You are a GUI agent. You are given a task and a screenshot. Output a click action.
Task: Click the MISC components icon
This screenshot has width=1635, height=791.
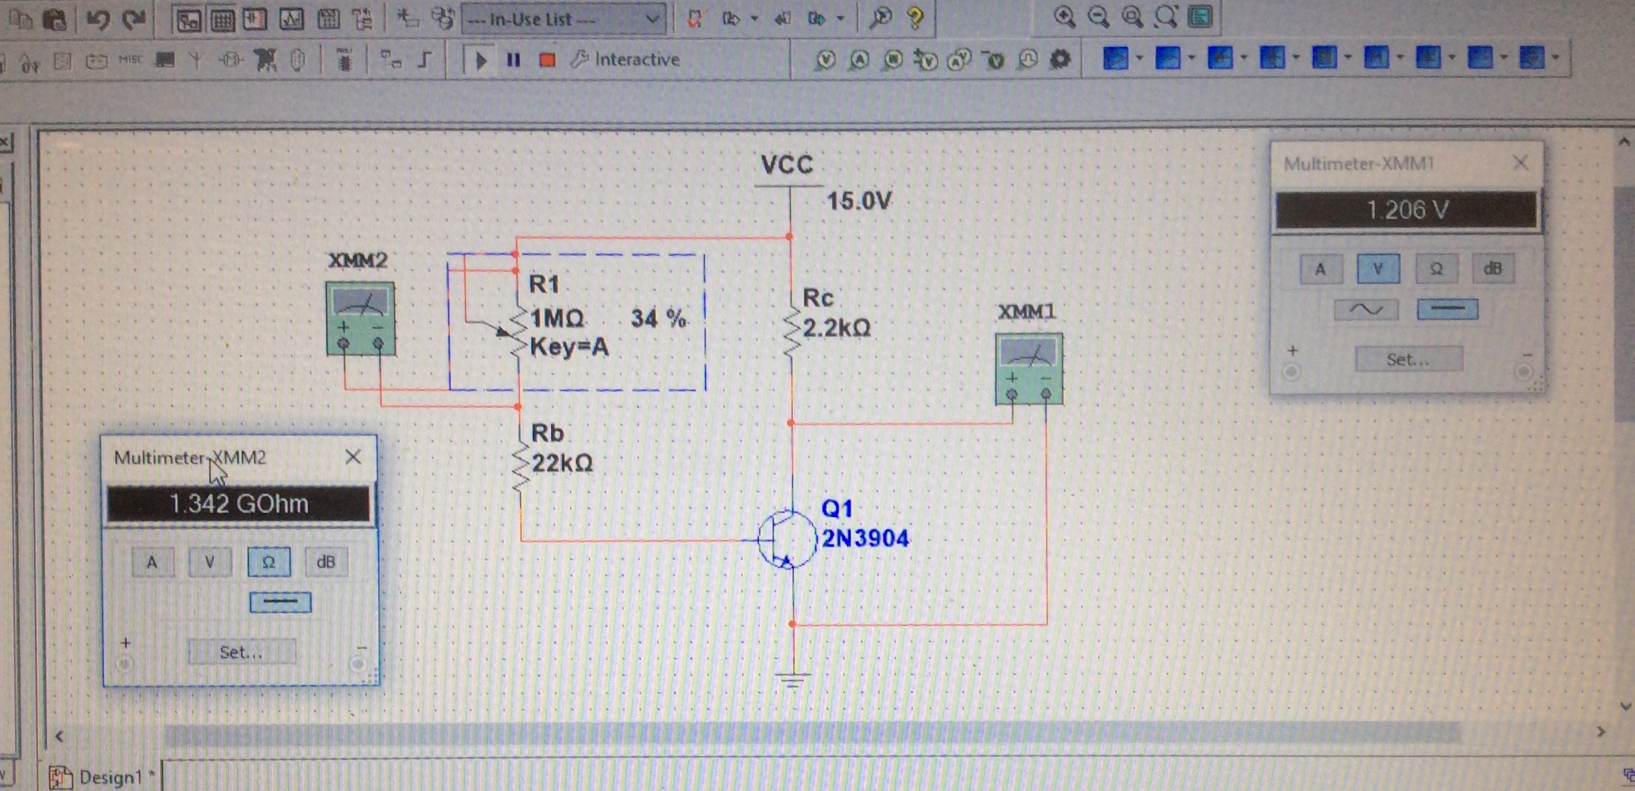pos(130,60)
